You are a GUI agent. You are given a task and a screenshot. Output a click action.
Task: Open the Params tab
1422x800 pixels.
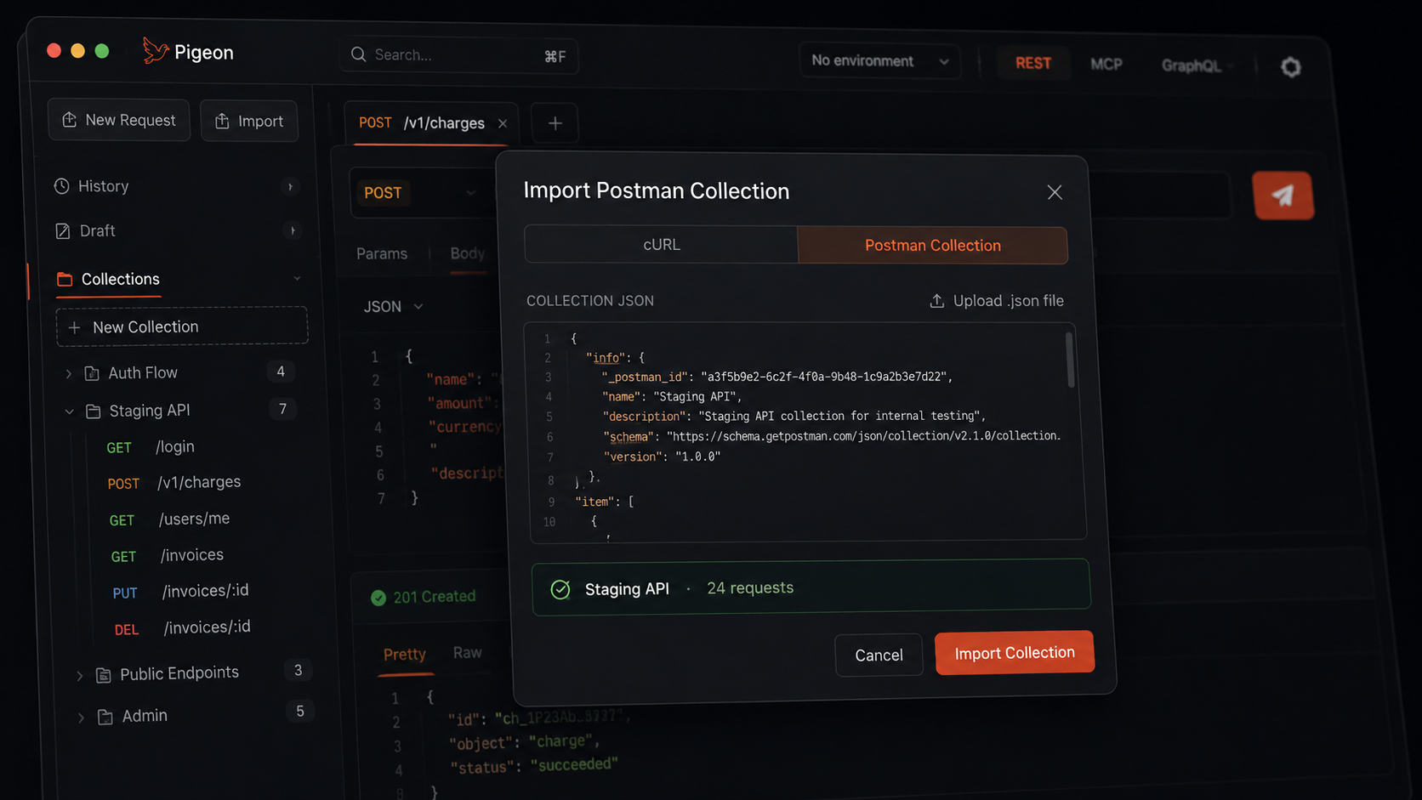coord(382,253)
